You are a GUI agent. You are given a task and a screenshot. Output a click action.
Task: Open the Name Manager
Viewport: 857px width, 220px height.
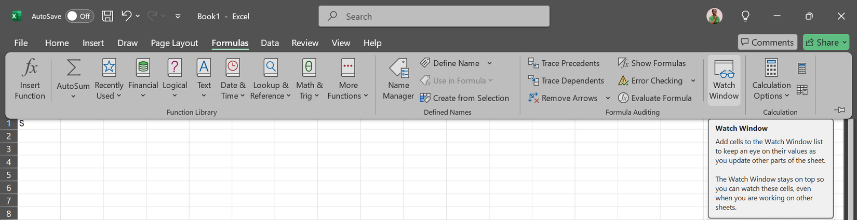point(398,79)
